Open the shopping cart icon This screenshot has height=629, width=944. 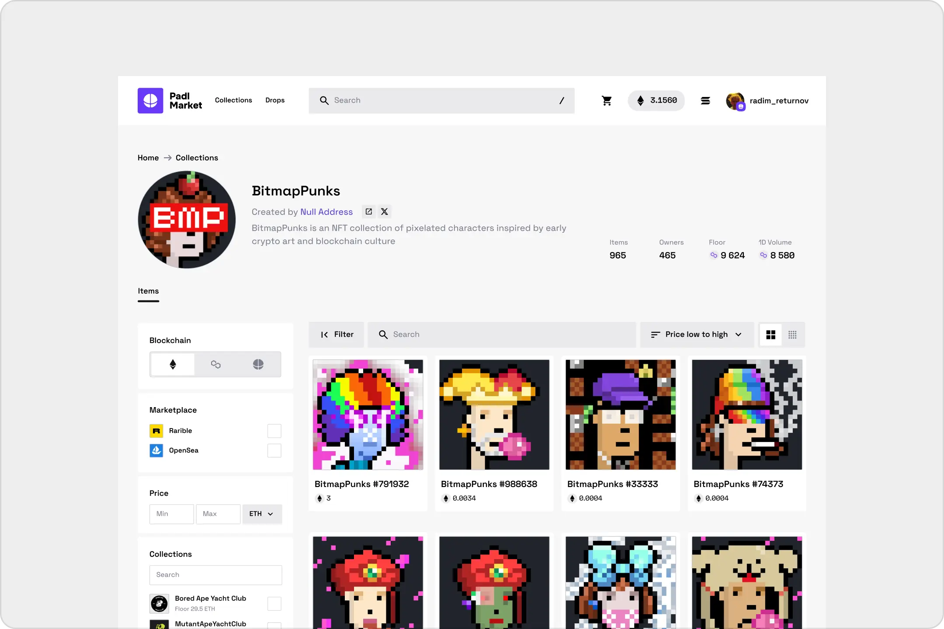pos(607,101)
